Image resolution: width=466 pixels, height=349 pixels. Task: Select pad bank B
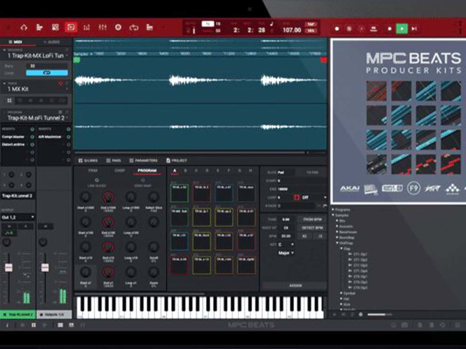coord(185,170)
